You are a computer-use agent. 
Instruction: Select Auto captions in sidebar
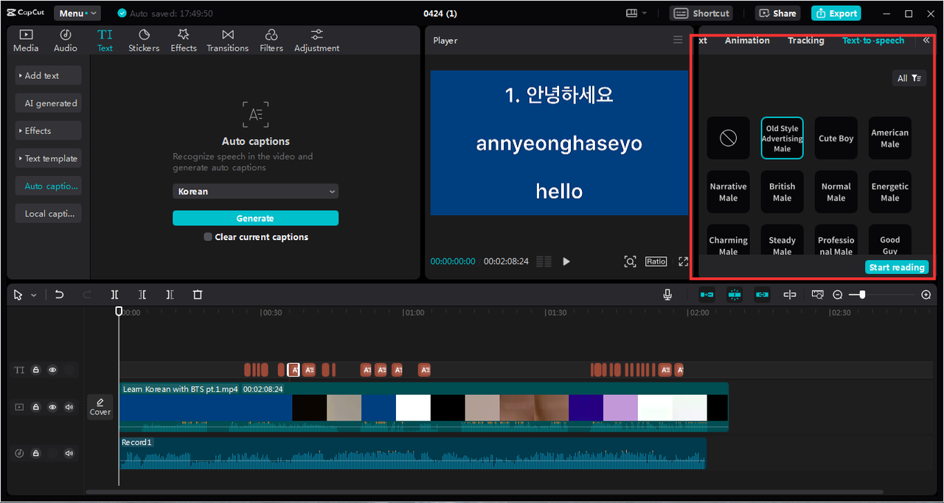coord(48,186)
